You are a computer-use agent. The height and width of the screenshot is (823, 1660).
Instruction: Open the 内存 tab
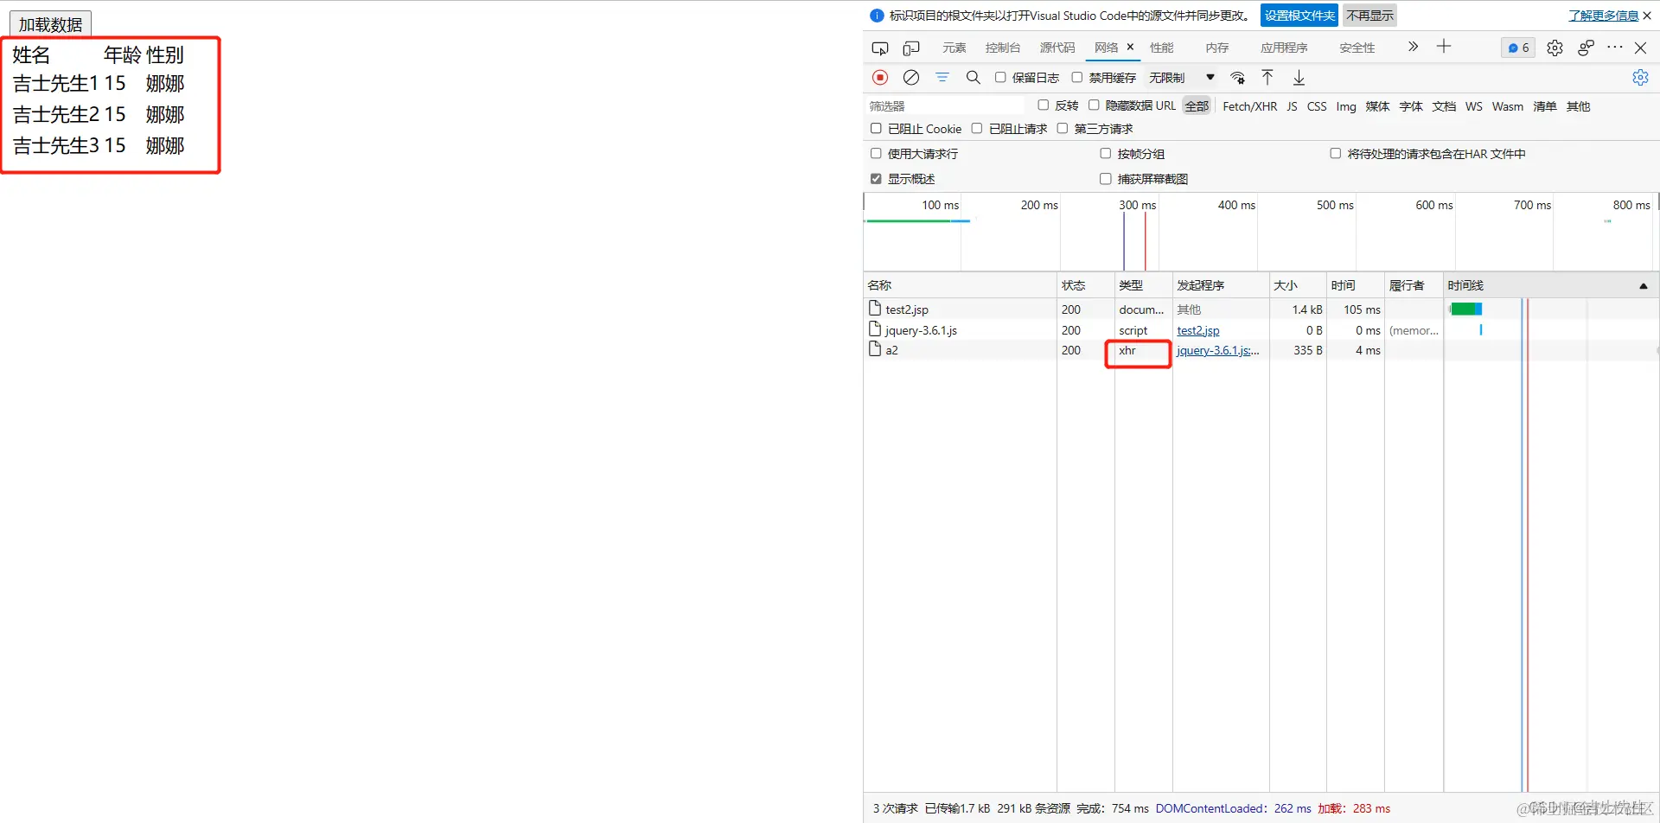click(x=1217, y=48)
